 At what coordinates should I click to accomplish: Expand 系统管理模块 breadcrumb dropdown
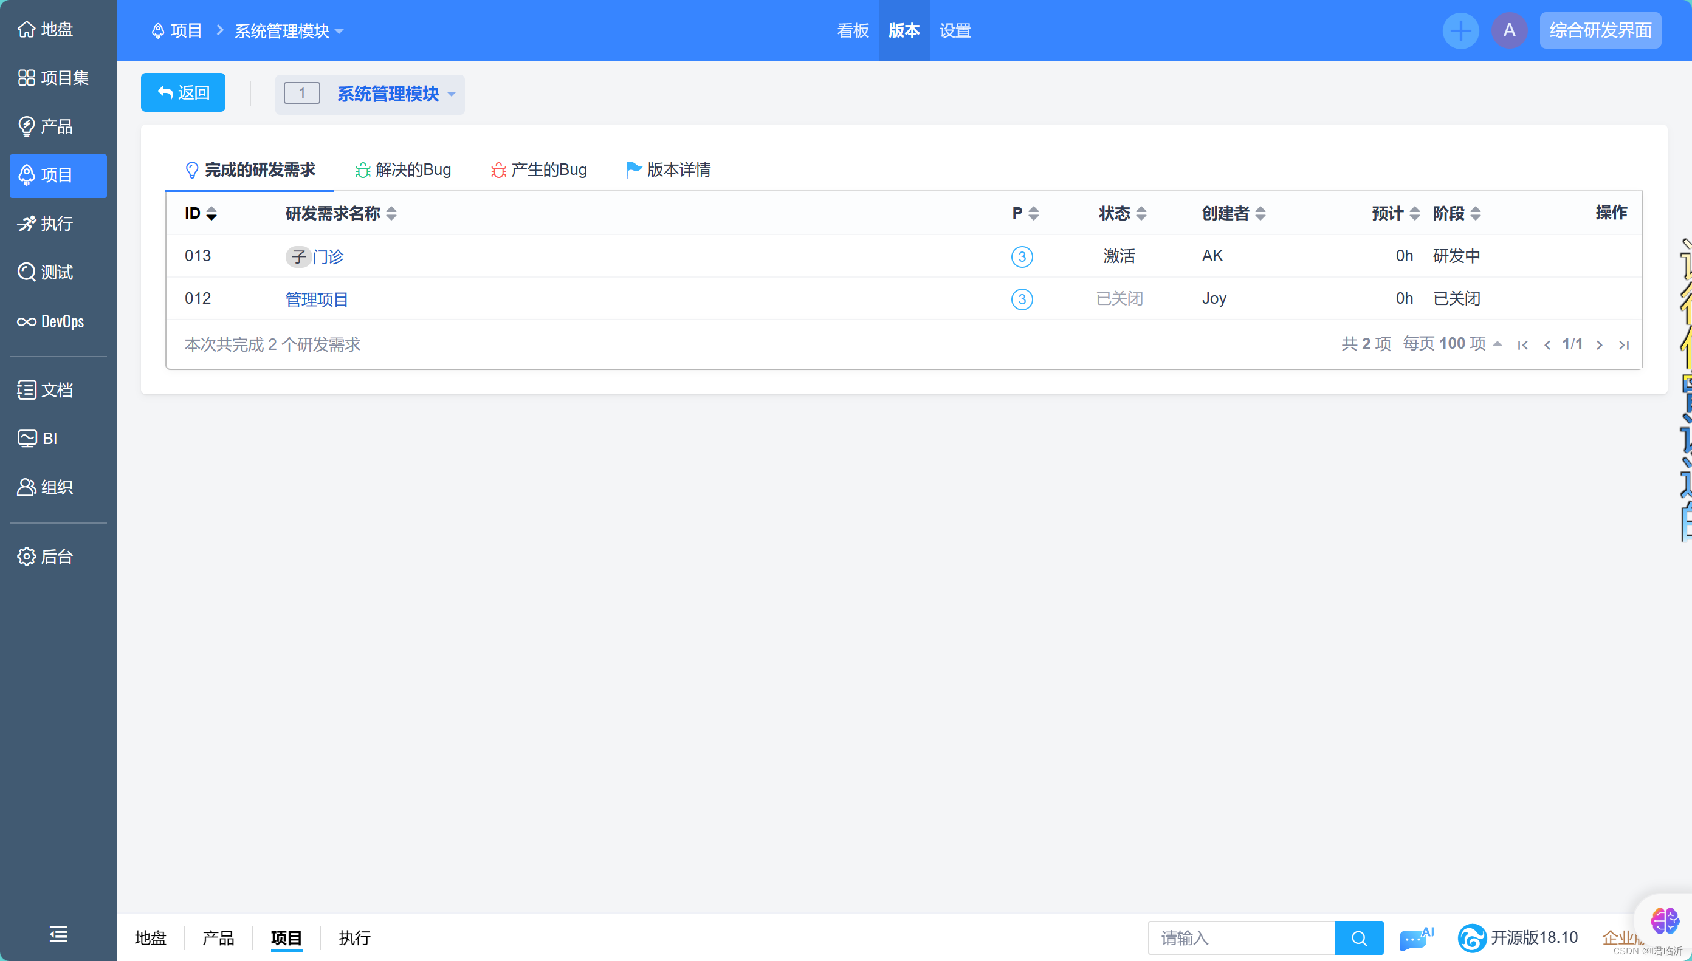point(289,31)
